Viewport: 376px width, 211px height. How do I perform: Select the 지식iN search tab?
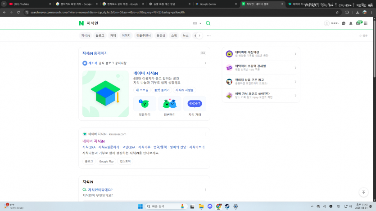(x=86, y=35)
